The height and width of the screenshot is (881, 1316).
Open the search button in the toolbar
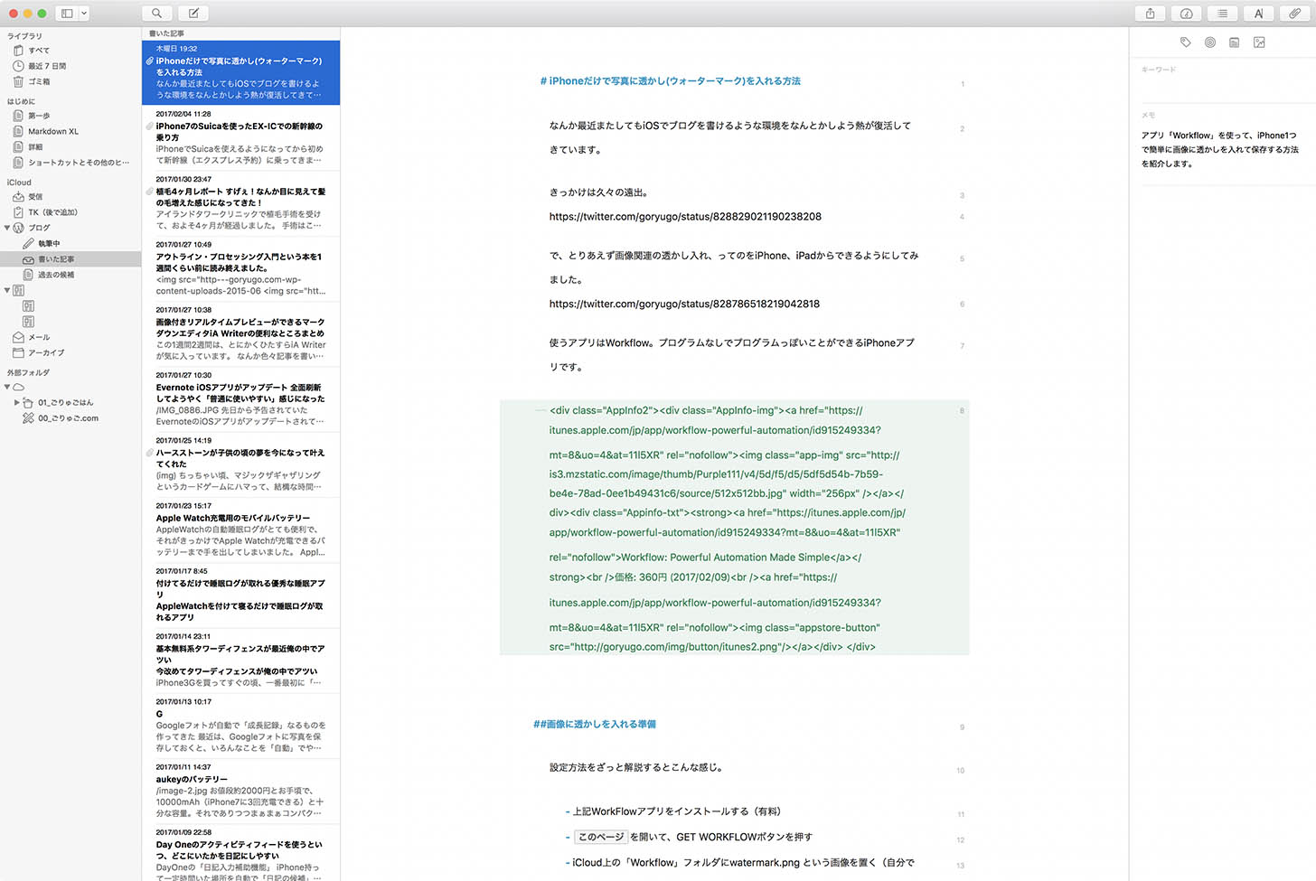[x=156, y=14]
